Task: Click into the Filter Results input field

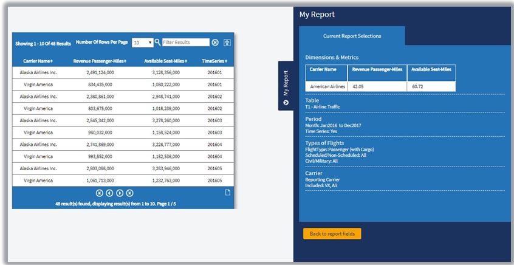Action: pos(185,43)
